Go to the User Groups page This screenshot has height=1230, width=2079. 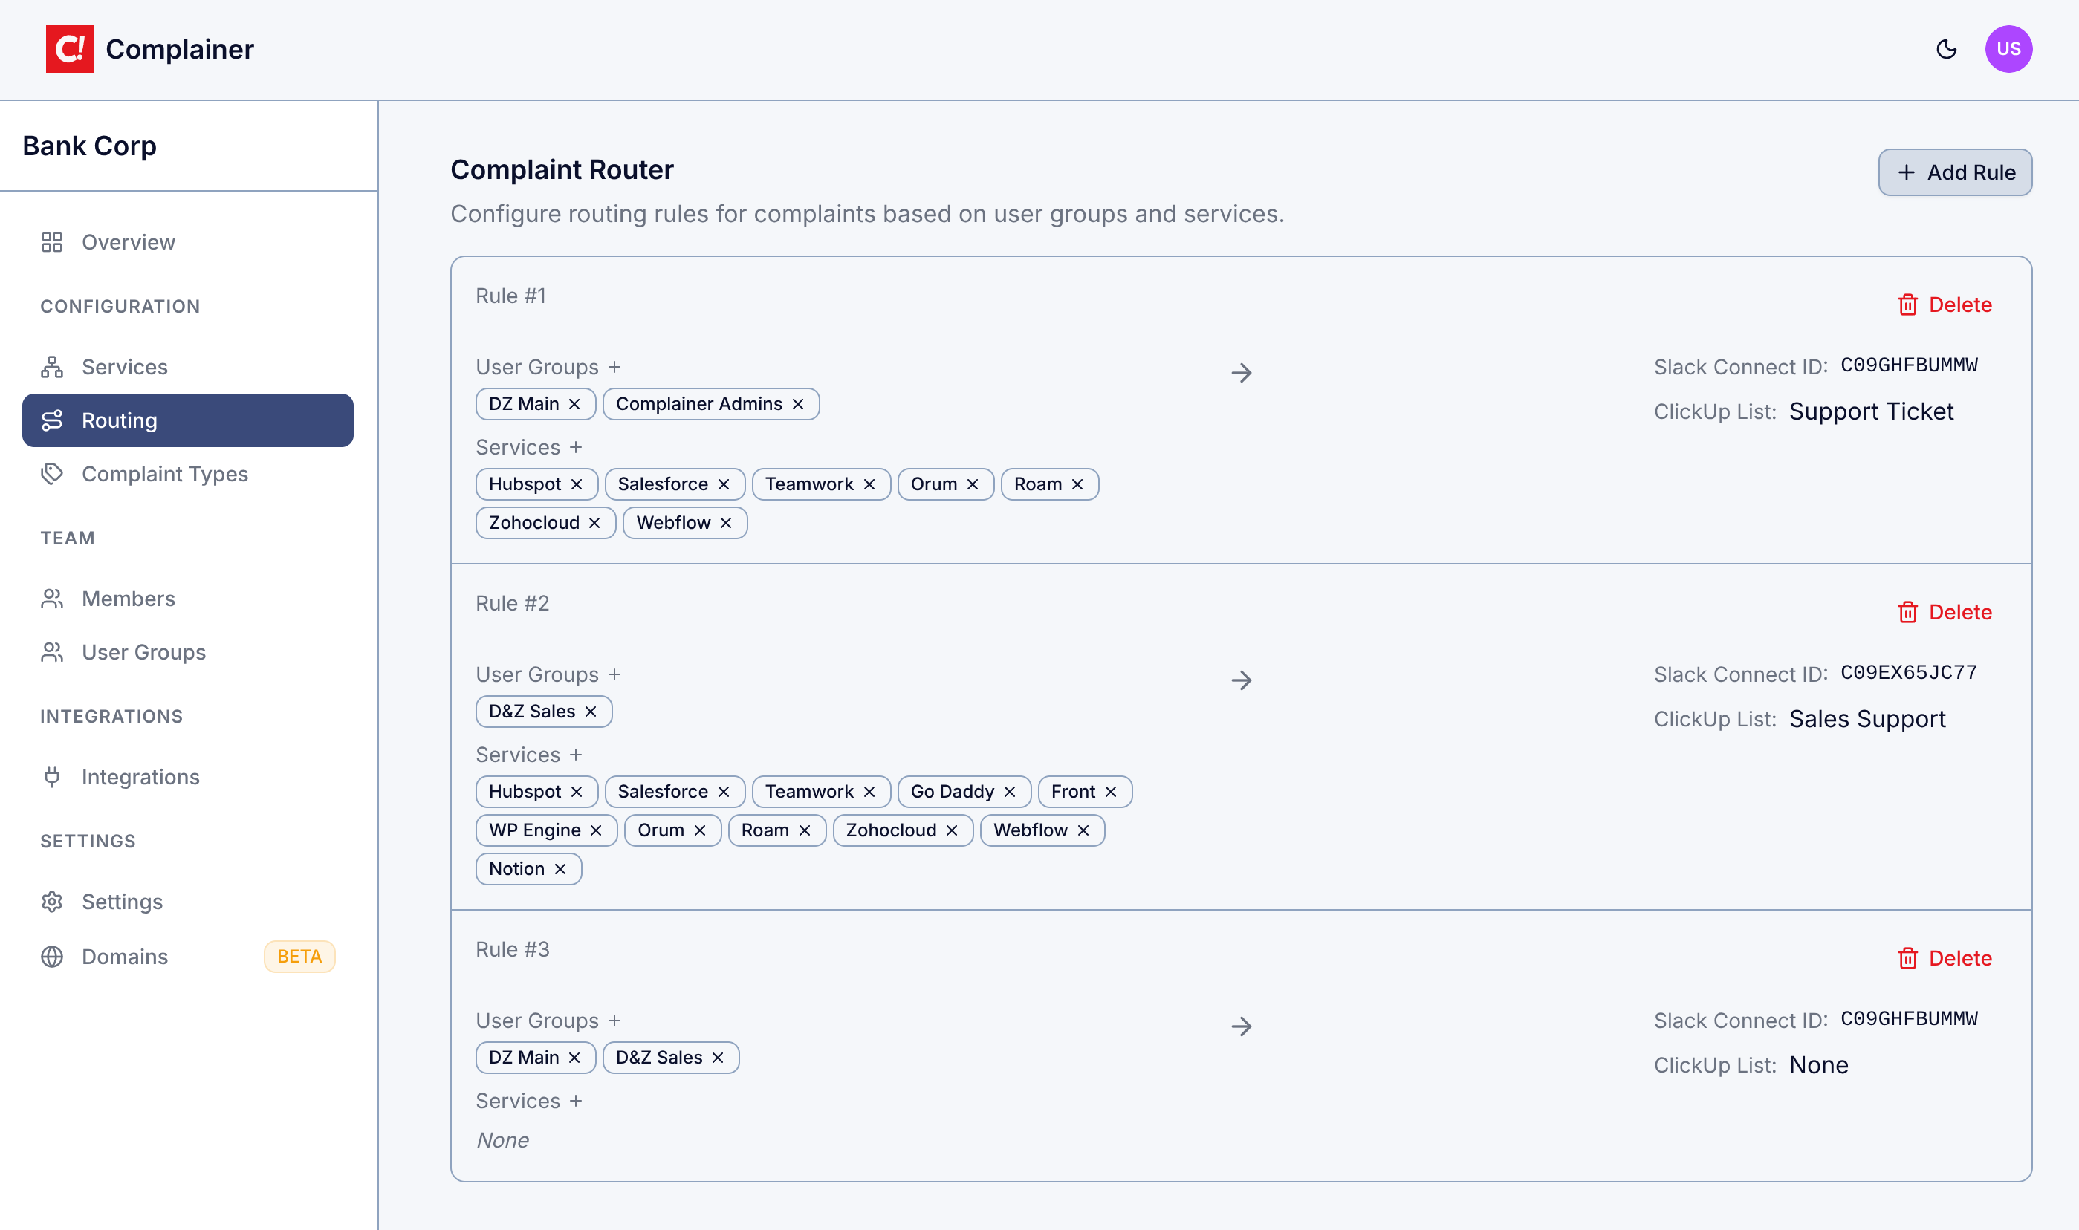(143, 652)
